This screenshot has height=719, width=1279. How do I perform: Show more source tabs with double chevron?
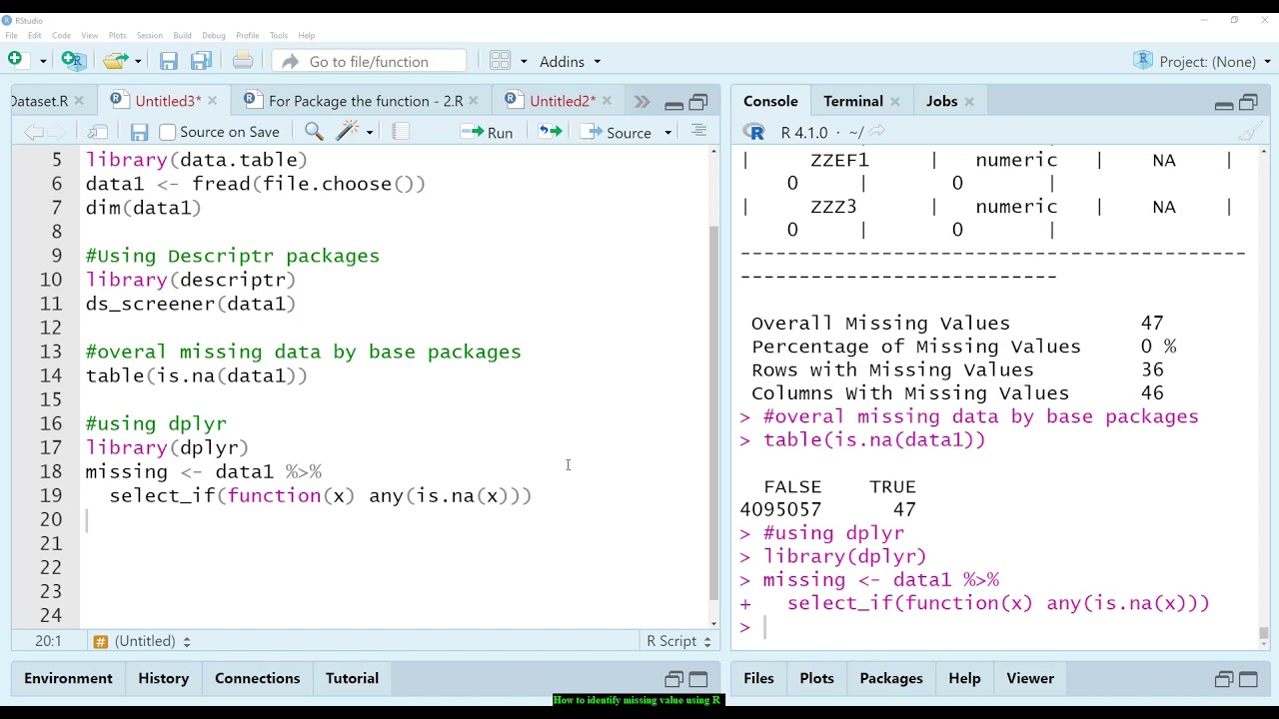641,102
